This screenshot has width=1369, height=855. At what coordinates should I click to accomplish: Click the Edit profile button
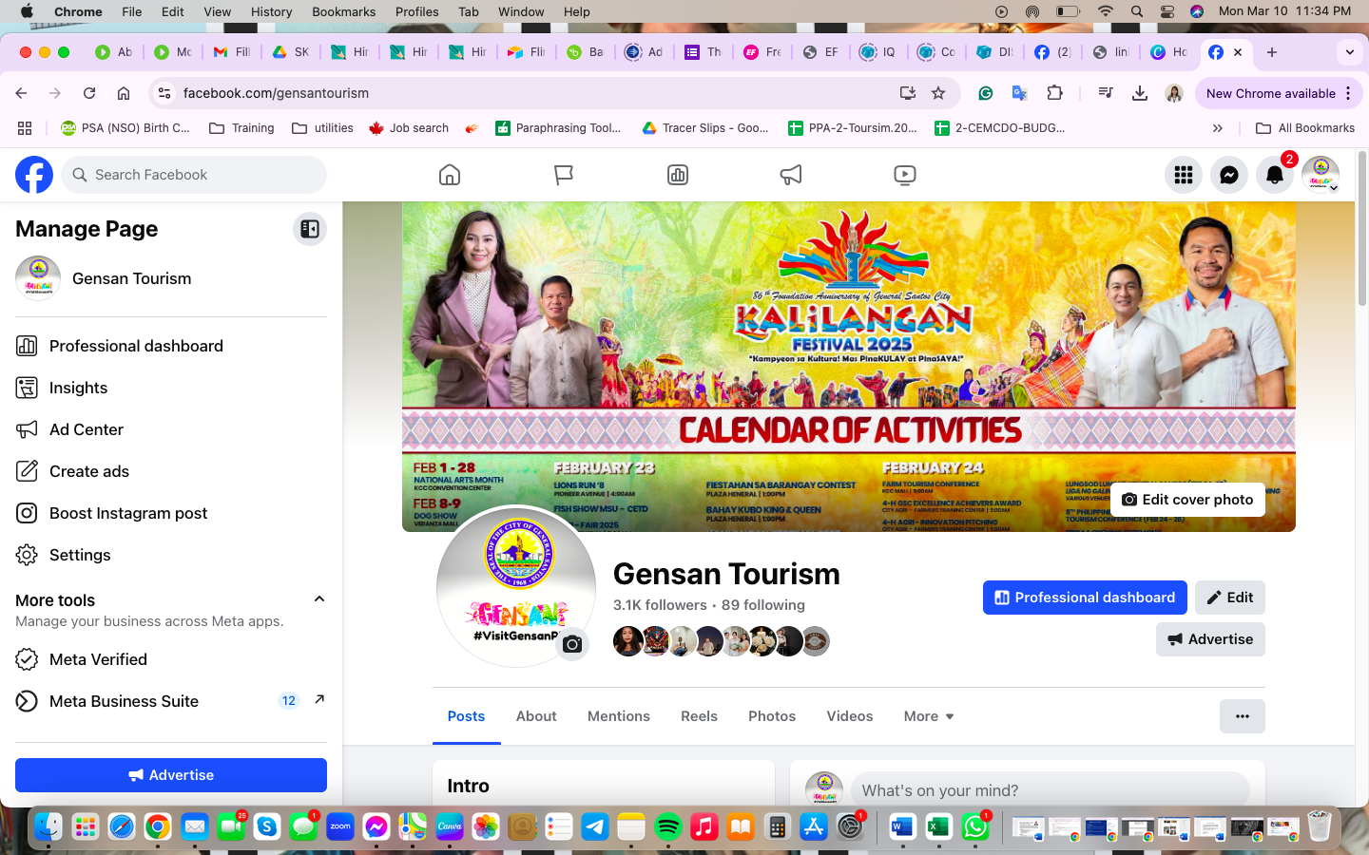[x=1230, y=598]
